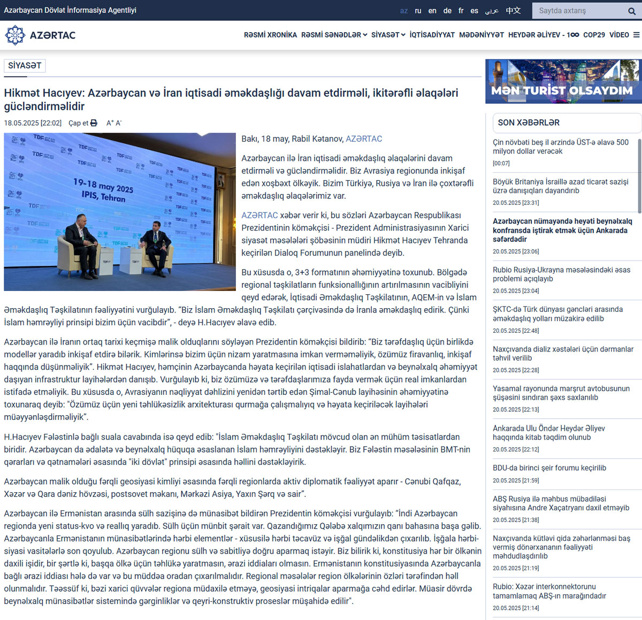Click the date 18.05.2025 [22:02]

tap(33, 123)
